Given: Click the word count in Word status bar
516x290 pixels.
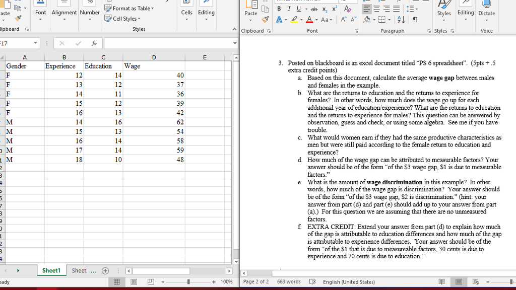Looking at the screenshot, I should tap(288, 282).
